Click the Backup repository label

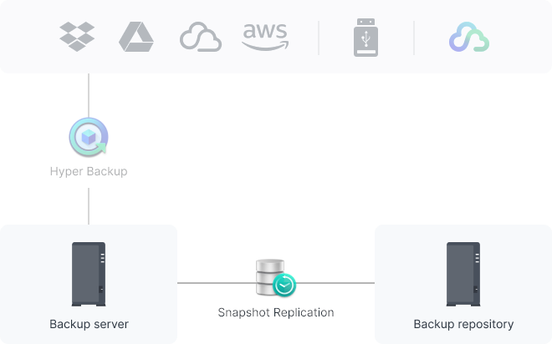pos(463,324)
